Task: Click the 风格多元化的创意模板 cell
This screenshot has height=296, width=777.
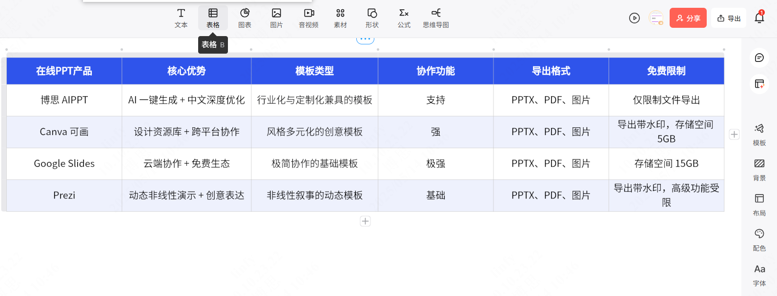Action: [314, 132]
